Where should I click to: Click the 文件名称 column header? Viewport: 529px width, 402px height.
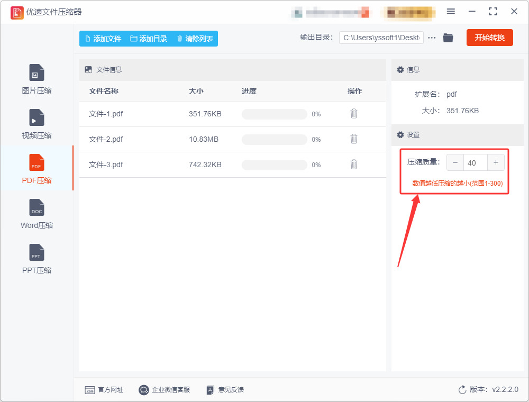(x=104, y=91)
